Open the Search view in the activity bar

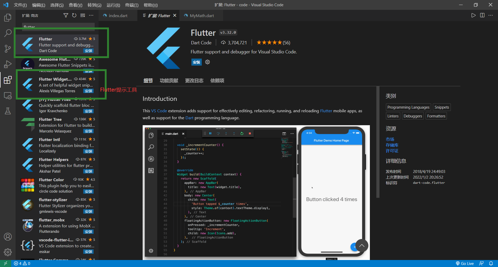click(8, 33)
